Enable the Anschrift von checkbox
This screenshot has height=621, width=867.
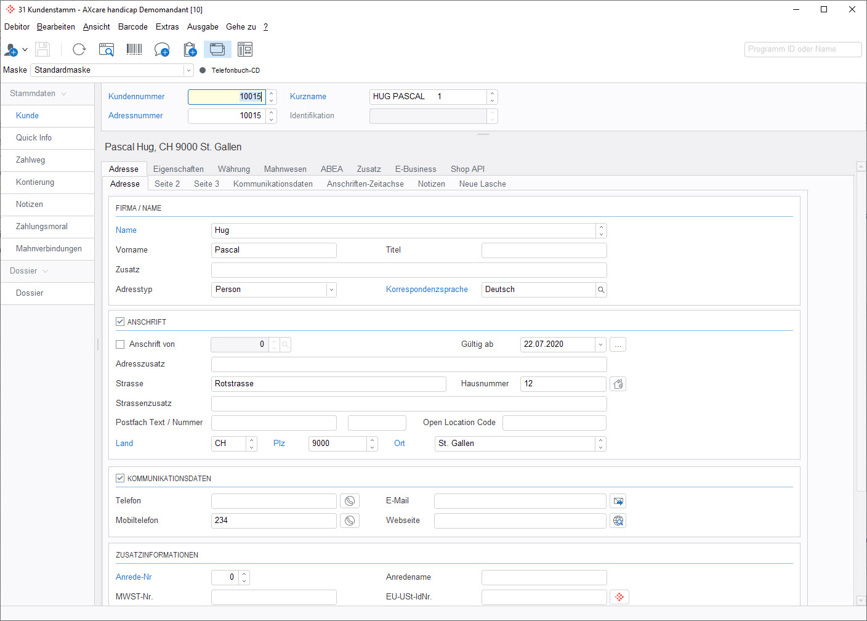pyautogui.click(x=120, y=344)
